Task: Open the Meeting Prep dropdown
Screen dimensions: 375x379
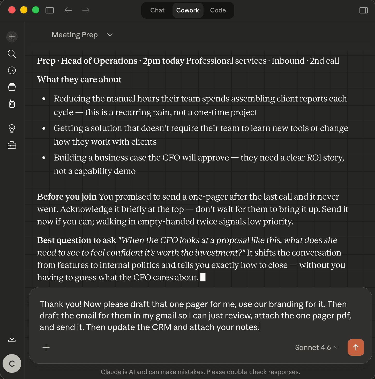Action: pyautogui.click(x=109, y=35)
